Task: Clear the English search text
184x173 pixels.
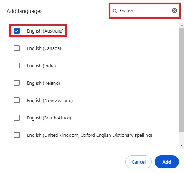Action: 175,10
